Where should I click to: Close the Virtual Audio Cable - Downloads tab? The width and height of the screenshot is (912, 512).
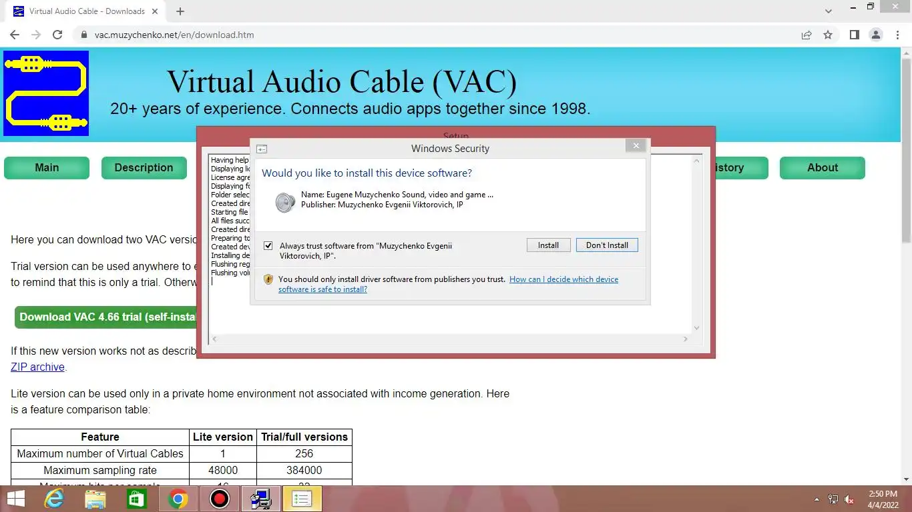point(154,11)
